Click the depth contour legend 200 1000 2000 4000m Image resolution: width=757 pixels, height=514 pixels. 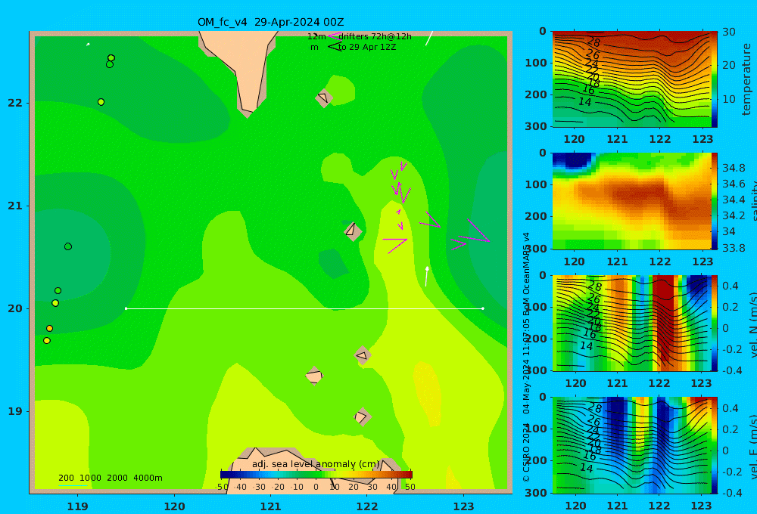(x=110, y=478)
